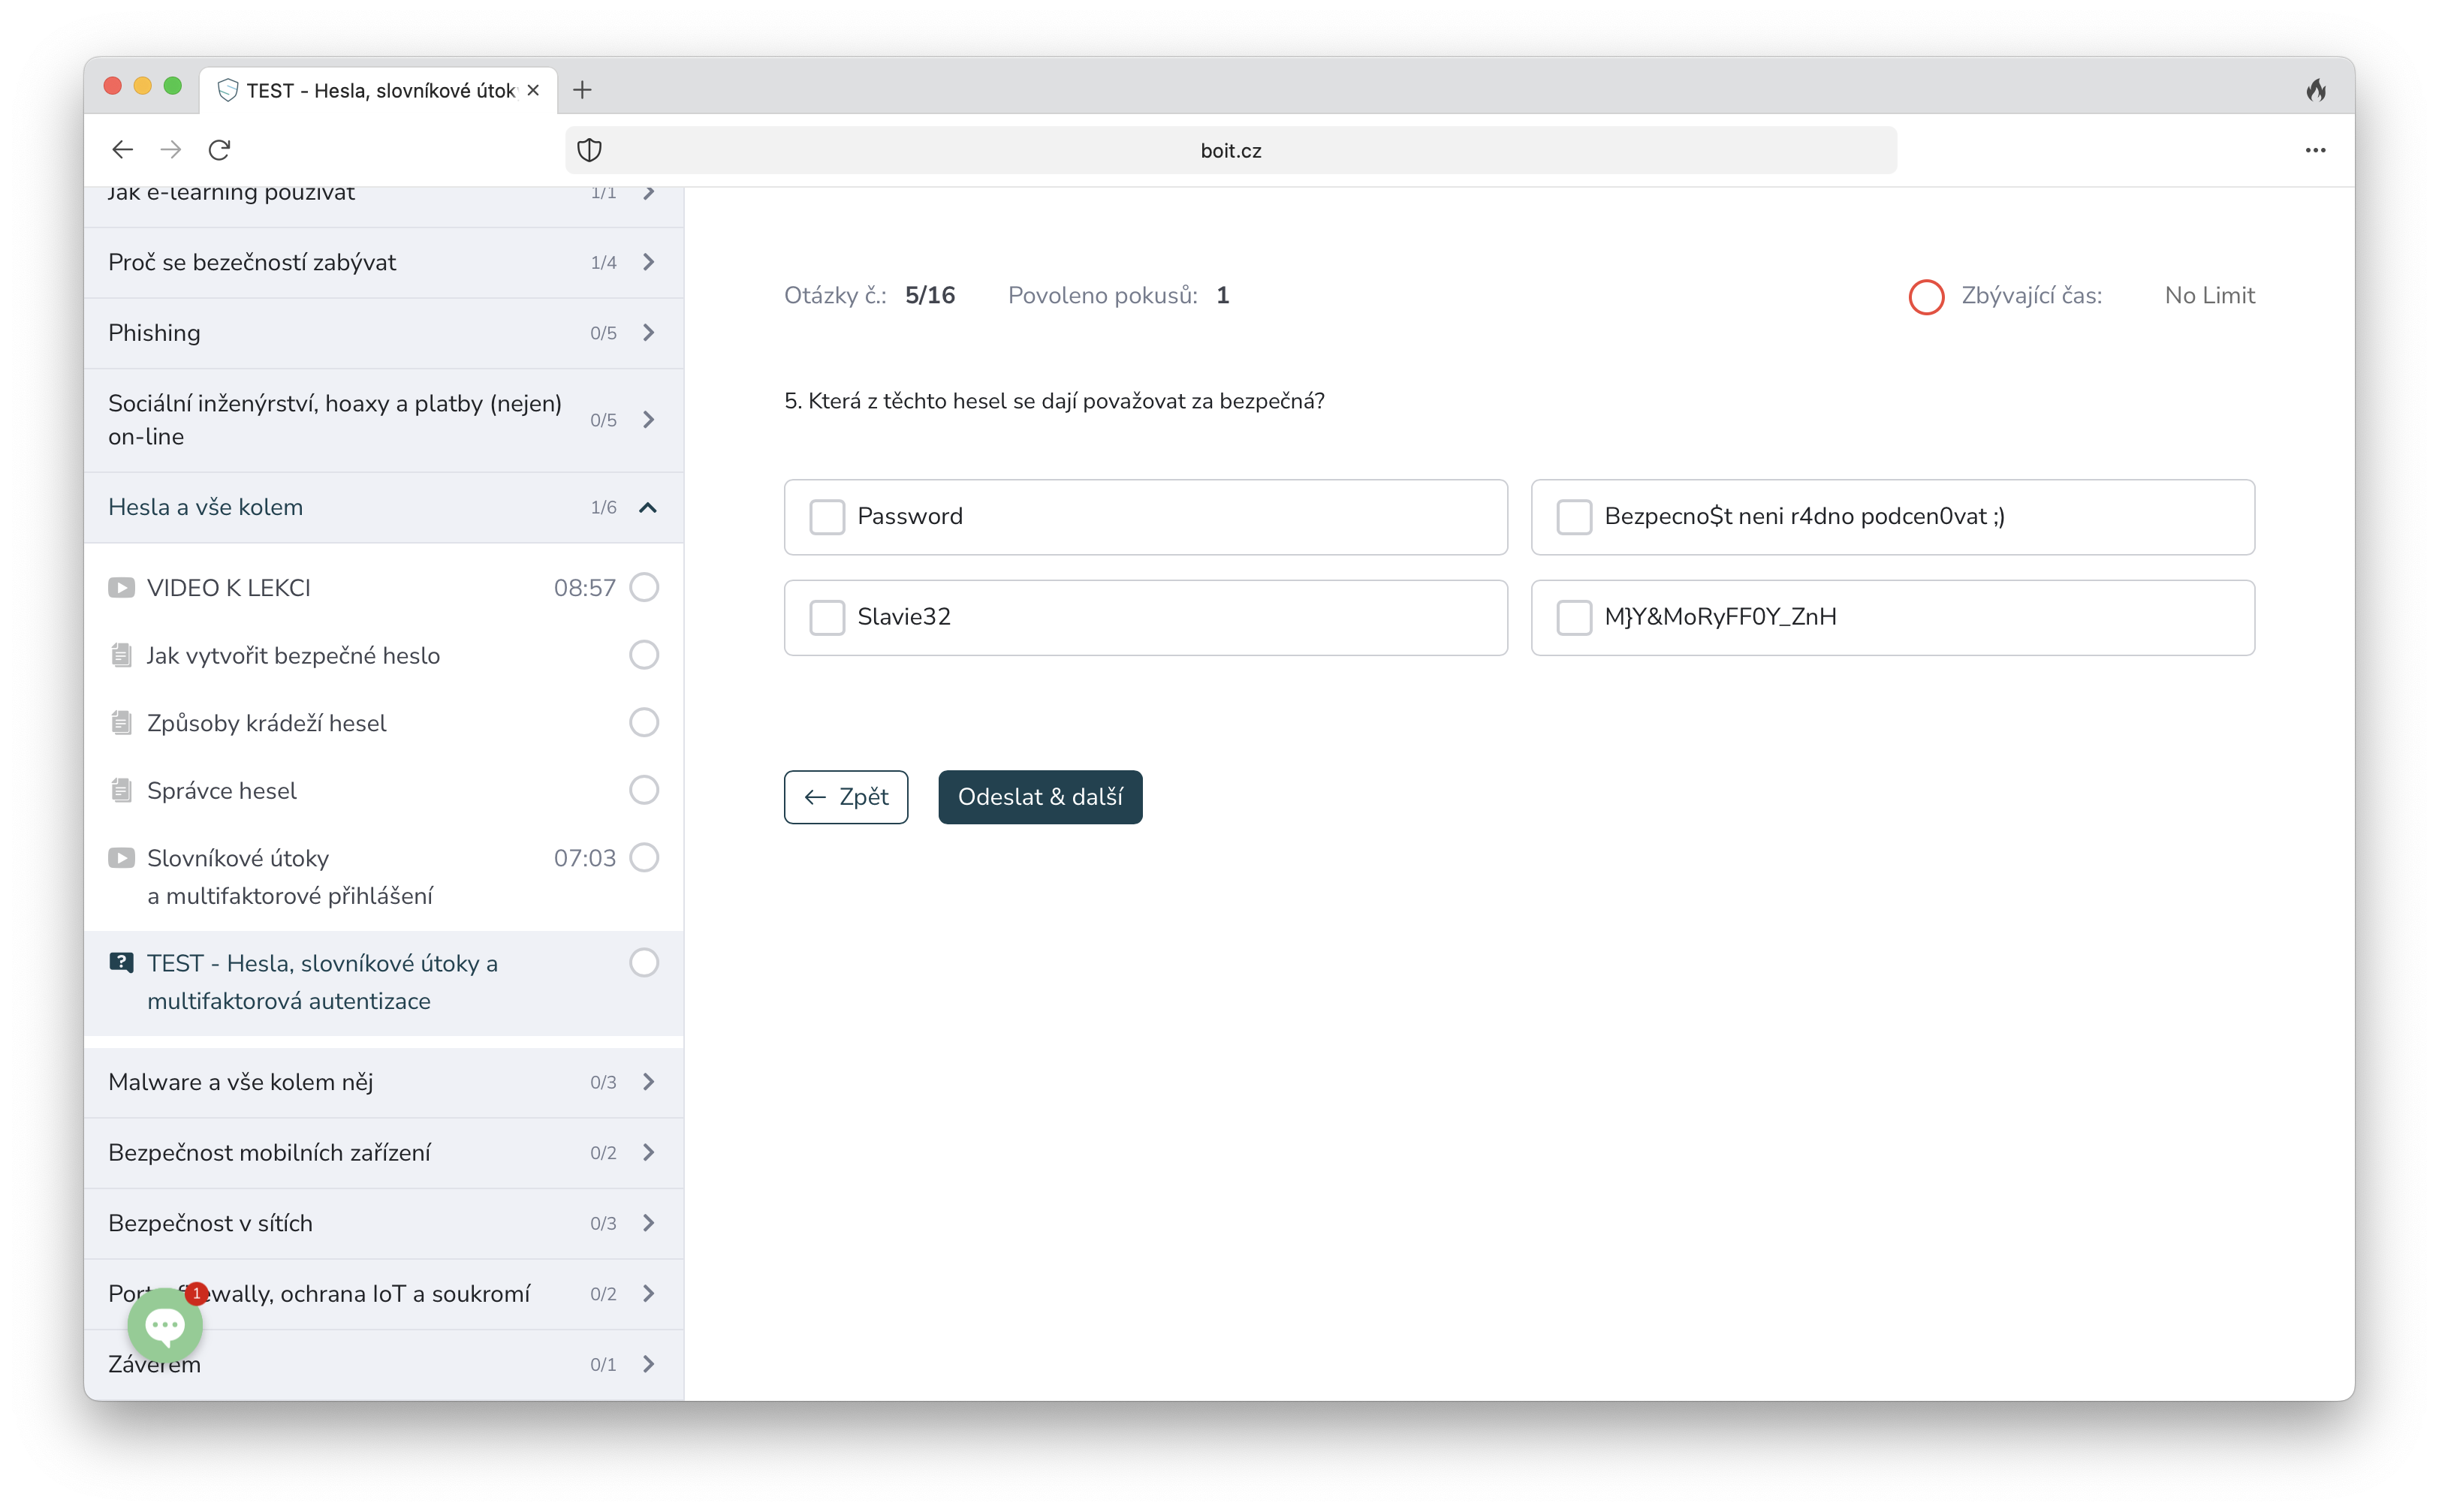
Task: Go forward with the browser forward arrow
Action: pos(171,150)
